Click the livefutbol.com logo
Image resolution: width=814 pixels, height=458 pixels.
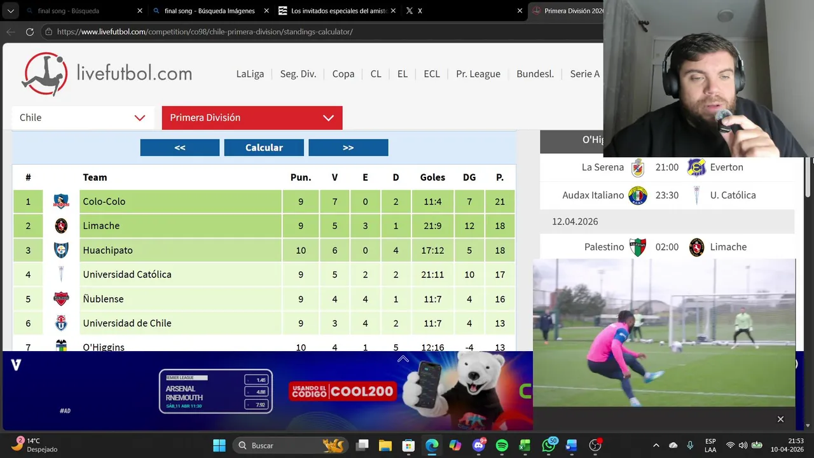pyautogui.click(x=107, y=74)
